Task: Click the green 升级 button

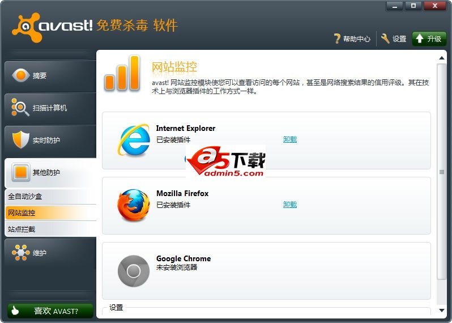Action: [429, 39]
